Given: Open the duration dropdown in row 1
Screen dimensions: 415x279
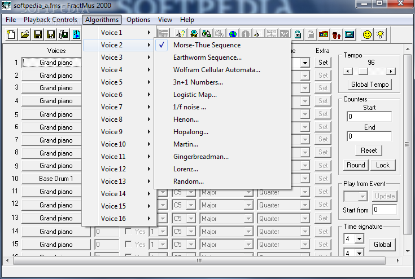Looking at the screenshot, I should 305,63.
